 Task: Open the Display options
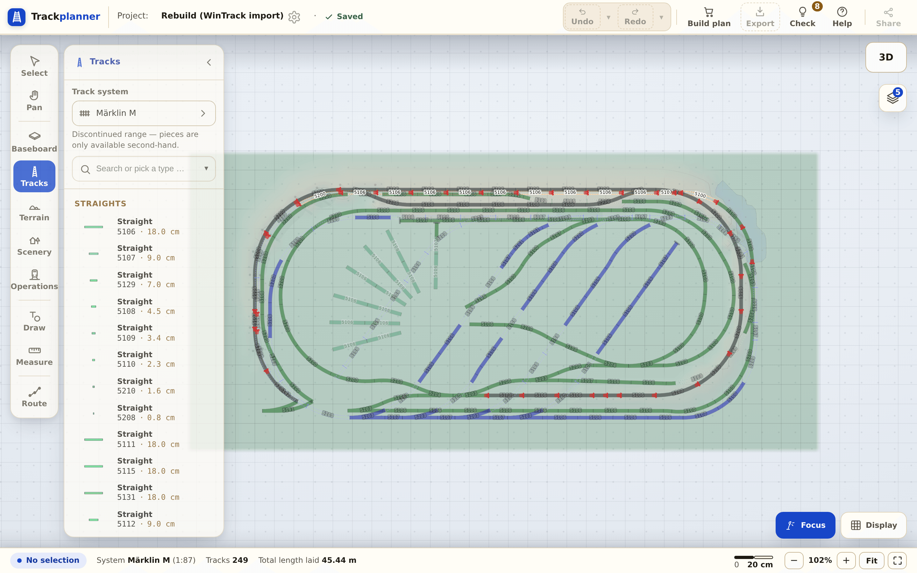pos(873,525)
